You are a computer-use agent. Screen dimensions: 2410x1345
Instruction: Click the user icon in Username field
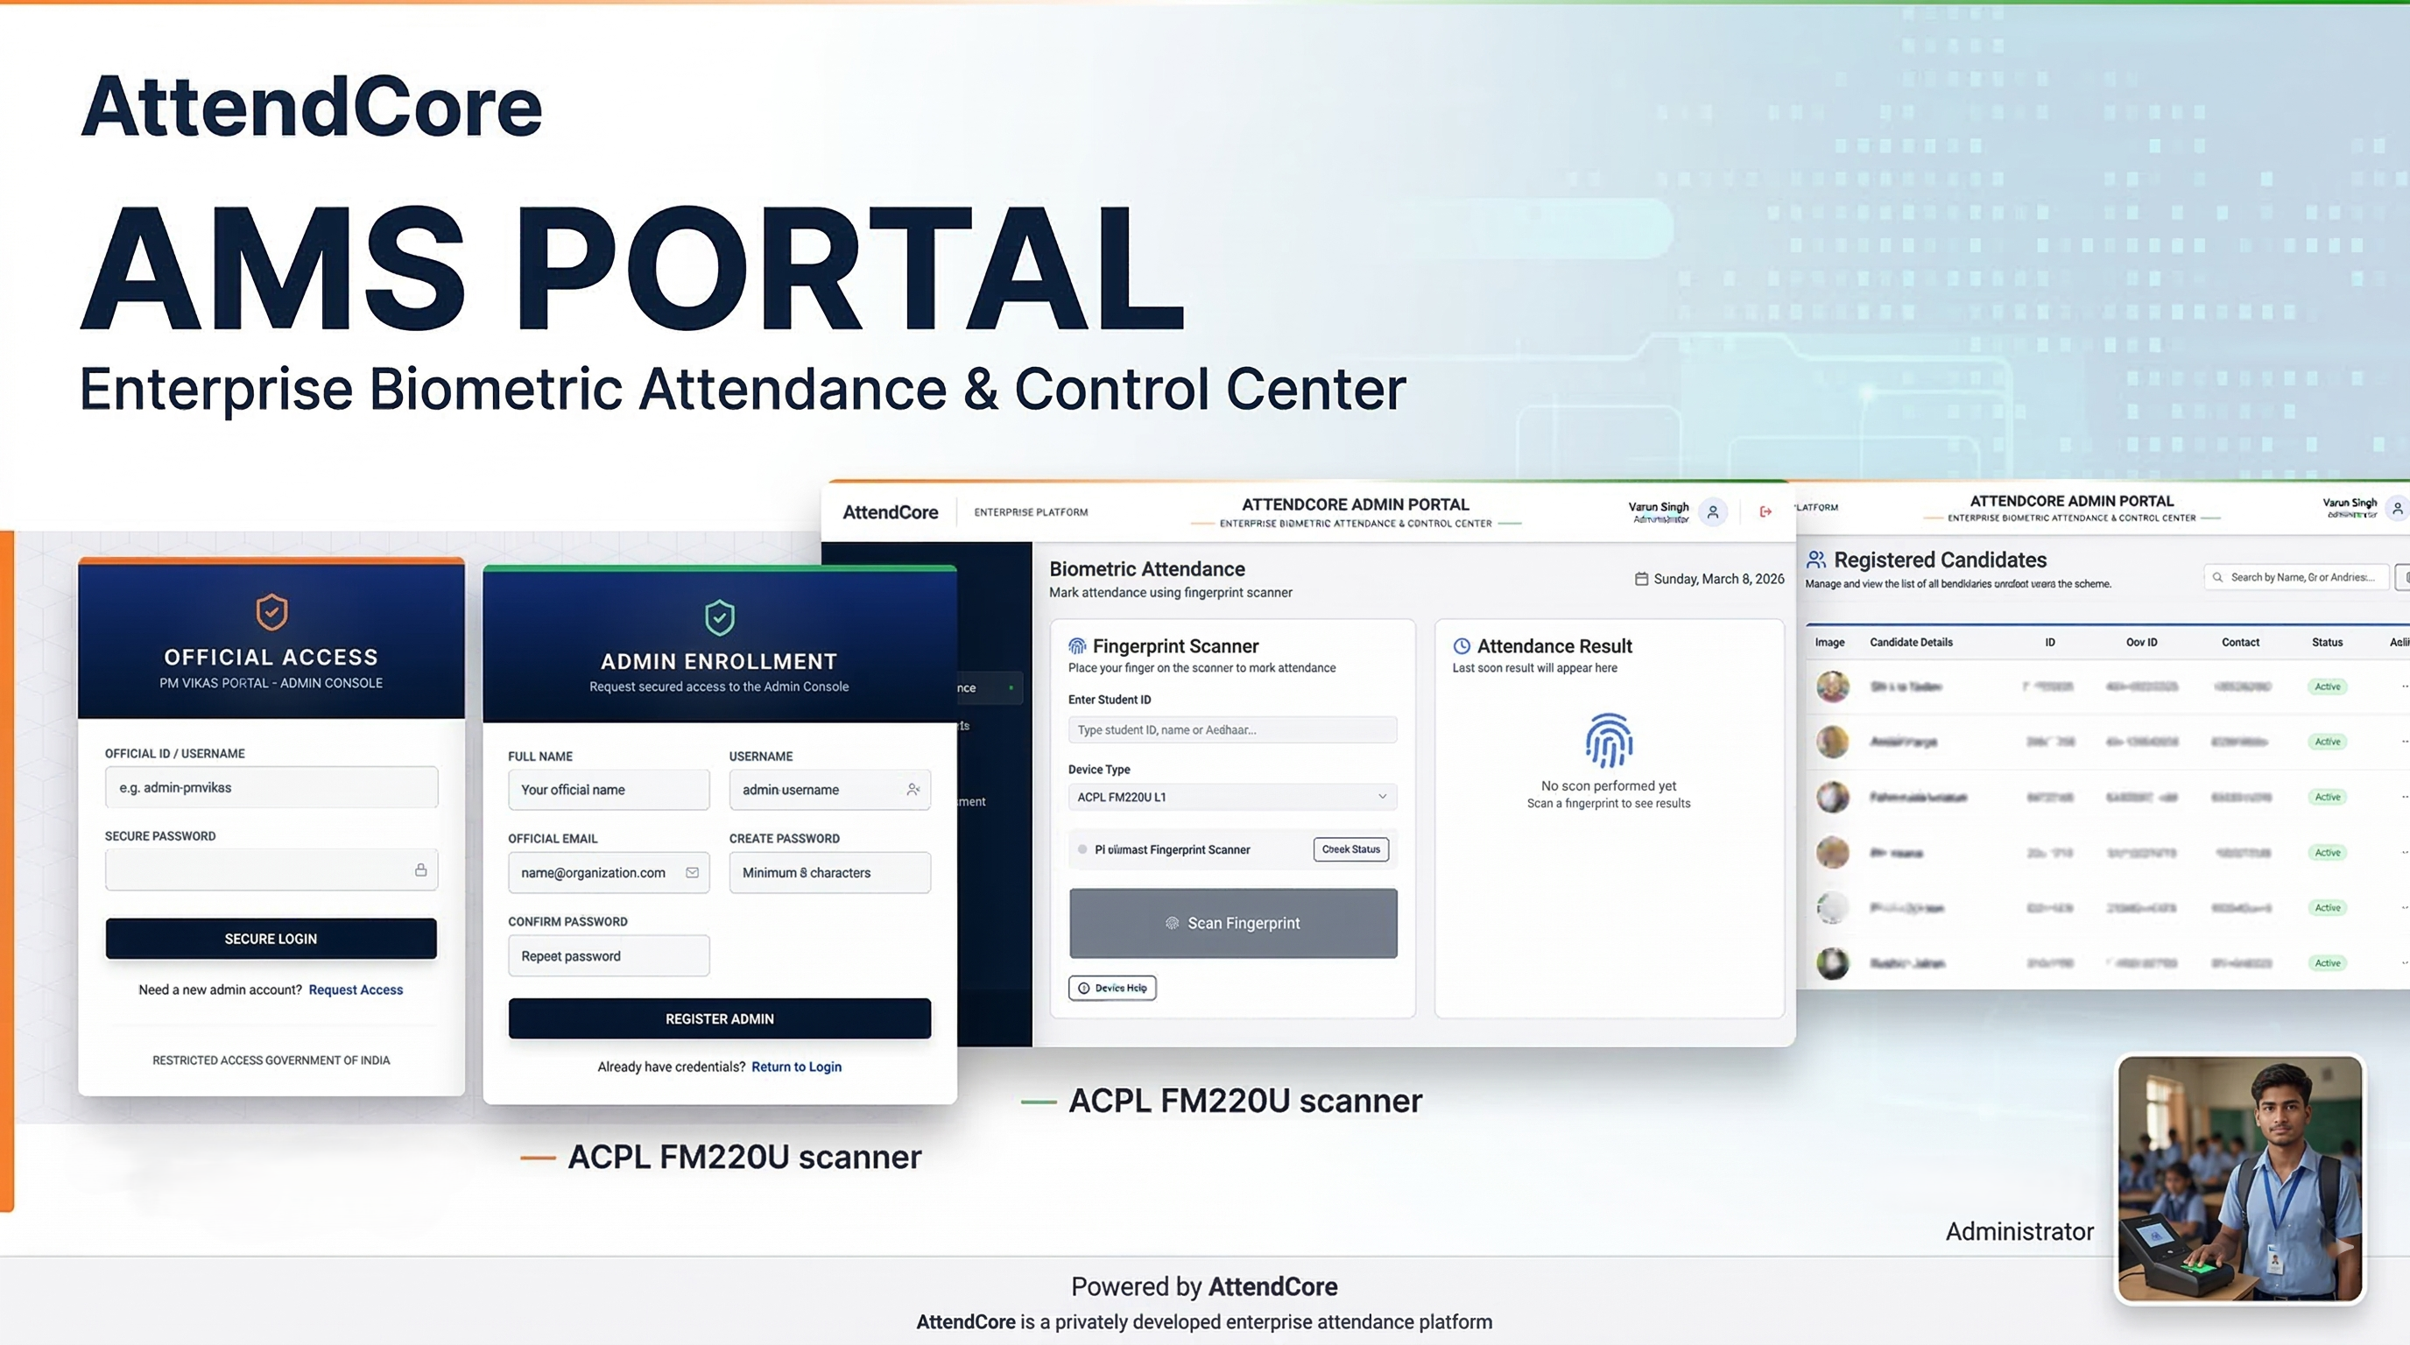913,790
